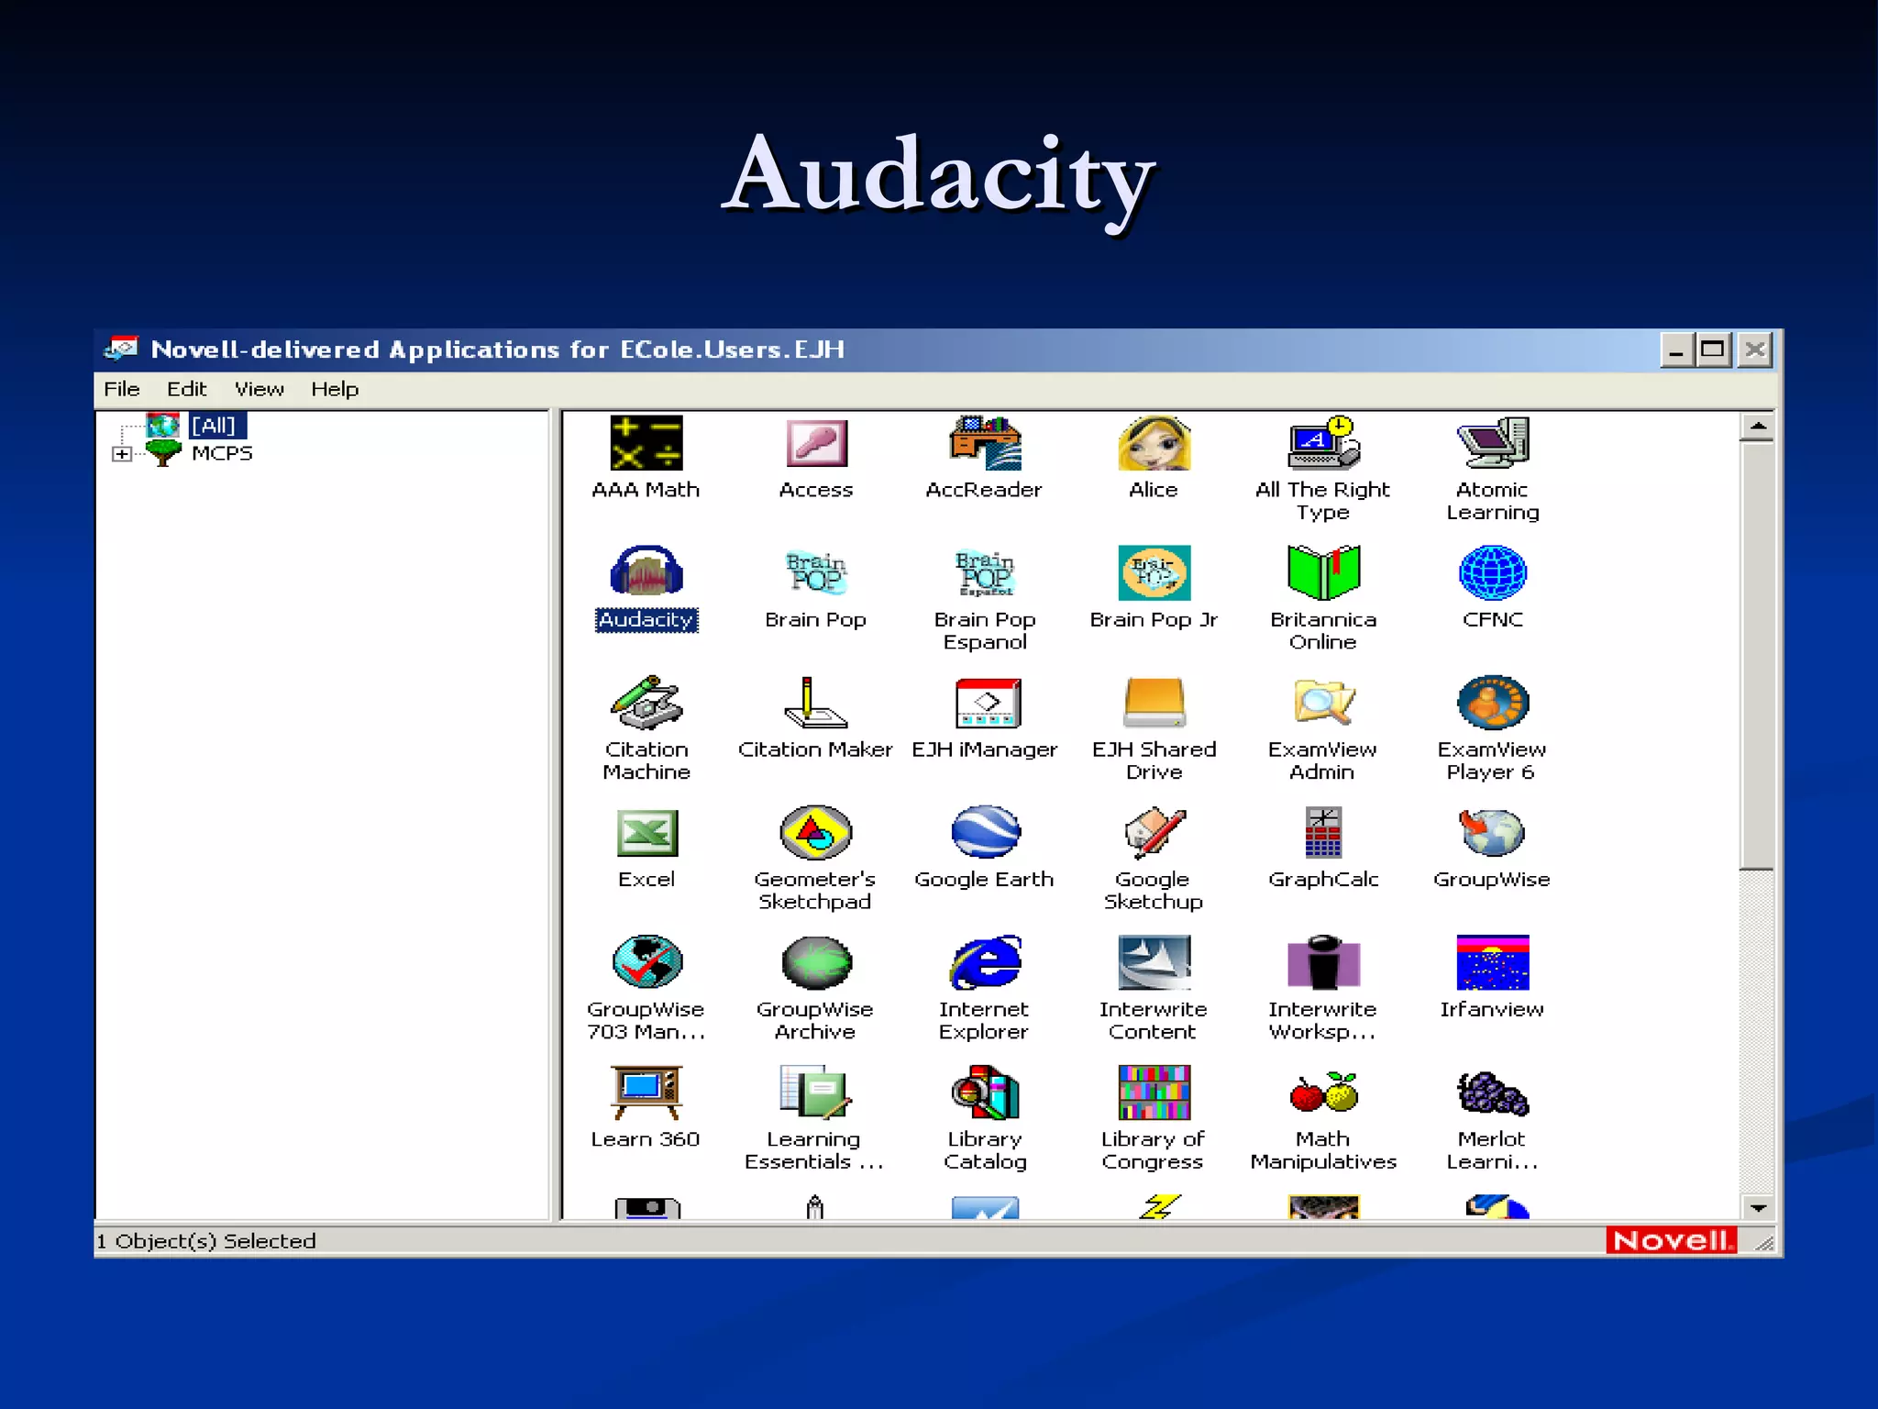Open the Learn 360 television icon
This screenshot has width=1878, height=1409.
(x=646, y=1093)
